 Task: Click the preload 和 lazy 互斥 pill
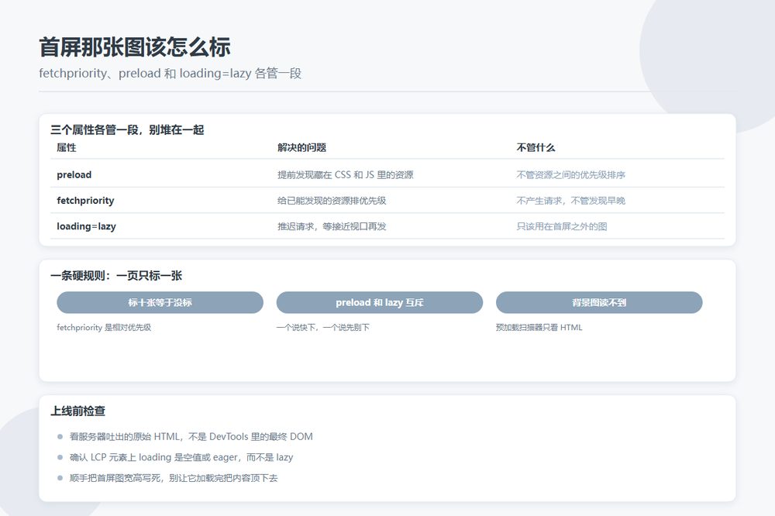click(x=379, y=302)
